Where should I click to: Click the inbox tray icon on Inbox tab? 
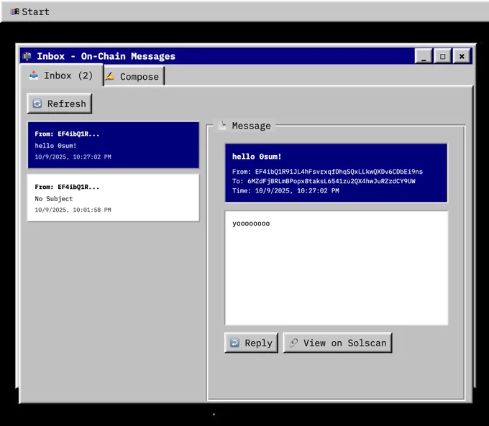[x=34, y=75]
